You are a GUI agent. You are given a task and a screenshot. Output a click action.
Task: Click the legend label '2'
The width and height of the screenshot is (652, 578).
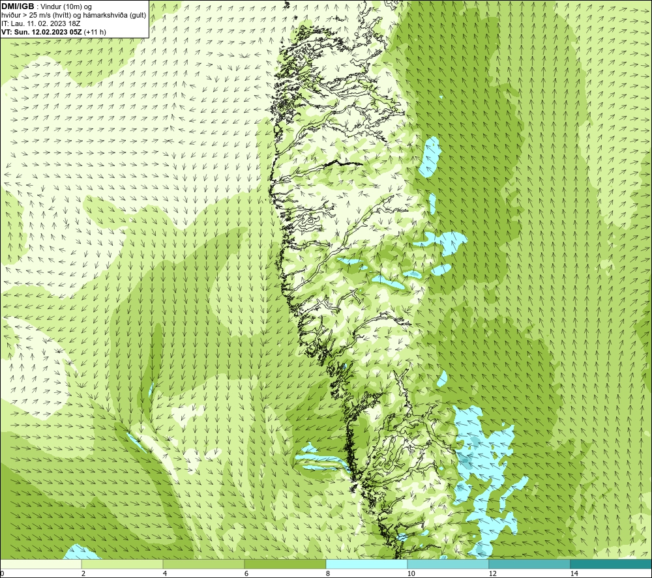[x=83, y=573]
